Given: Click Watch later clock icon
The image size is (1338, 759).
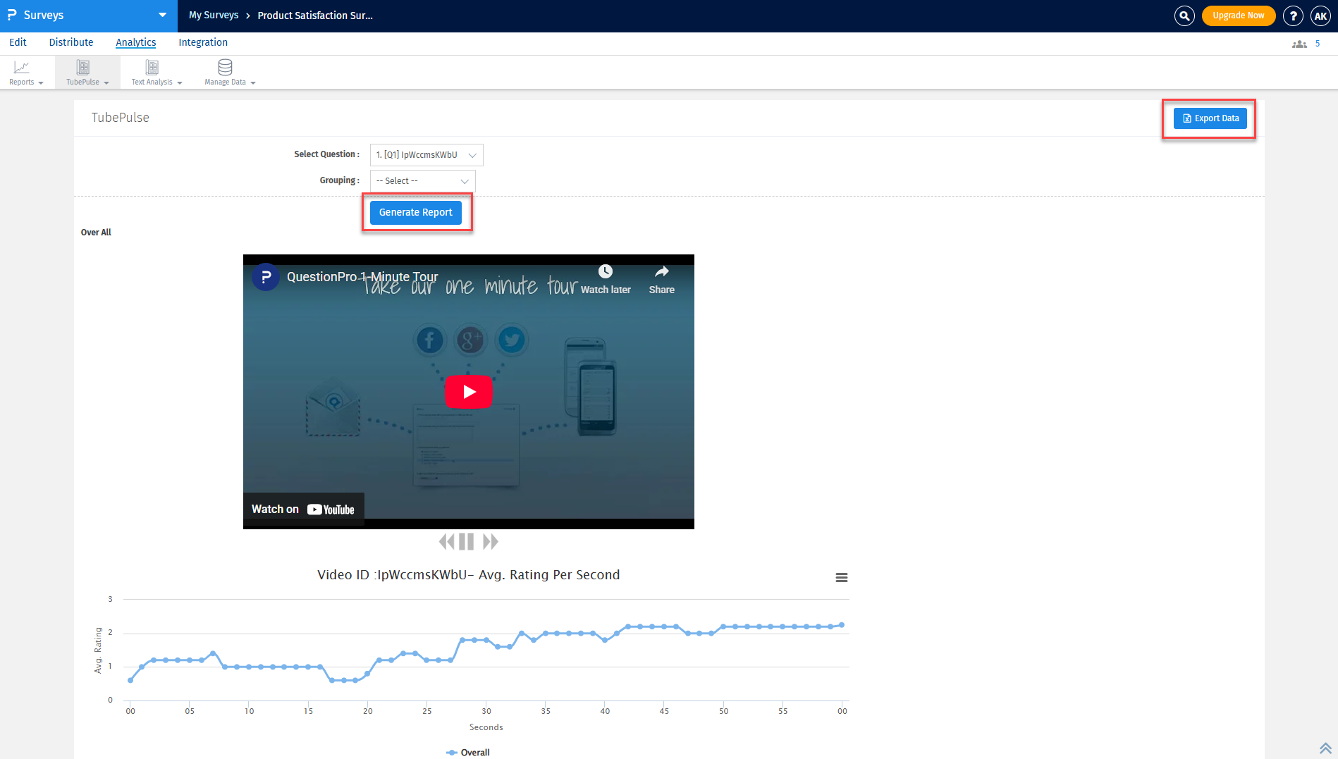Looking at the screenshot, I should [x=606, y=279].
